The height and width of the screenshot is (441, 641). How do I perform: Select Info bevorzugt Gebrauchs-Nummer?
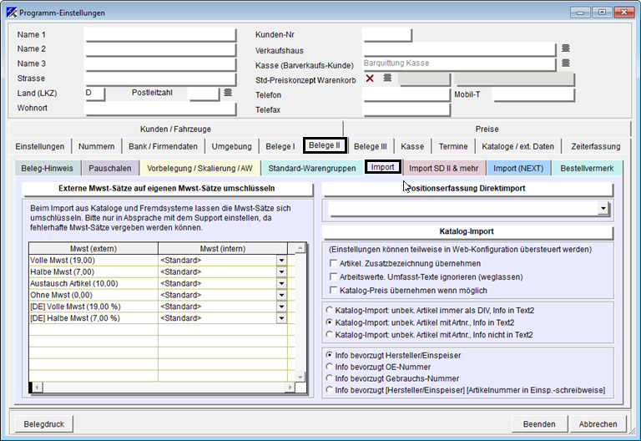(329, 378)
